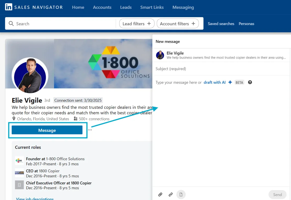
Task: Switch to the Accounts tab
Action: 102,7
